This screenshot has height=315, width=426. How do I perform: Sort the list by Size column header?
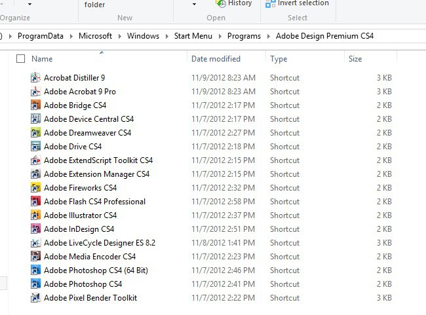pos(355,59)
